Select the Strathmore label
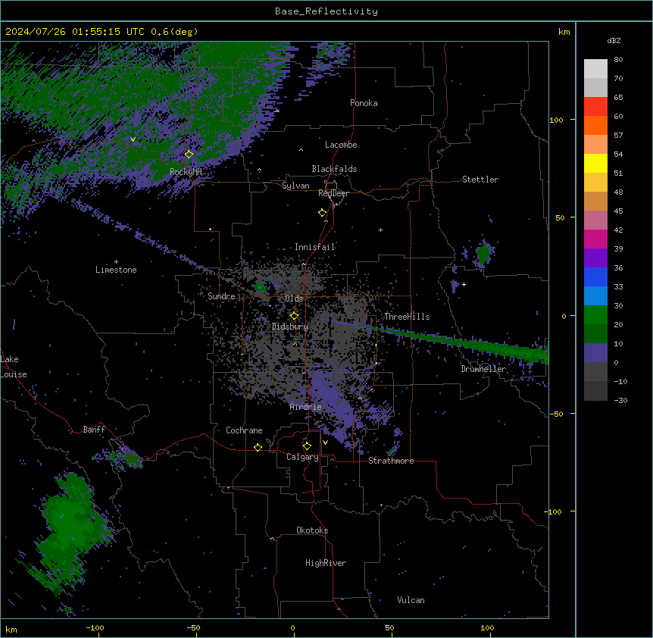The width and height of the screenshot is (653, 638). tap(391, 461)
